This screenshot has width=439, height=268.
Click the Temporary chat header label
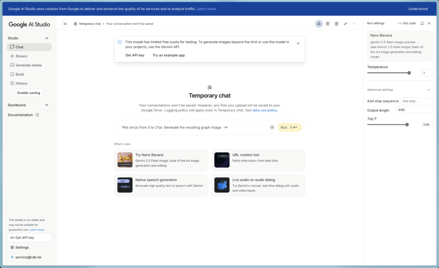[x=90, y=24]
